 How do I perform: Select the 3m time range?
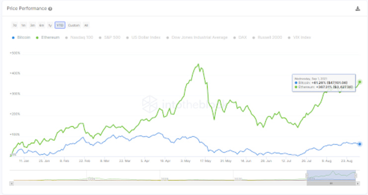click(32, 25)
